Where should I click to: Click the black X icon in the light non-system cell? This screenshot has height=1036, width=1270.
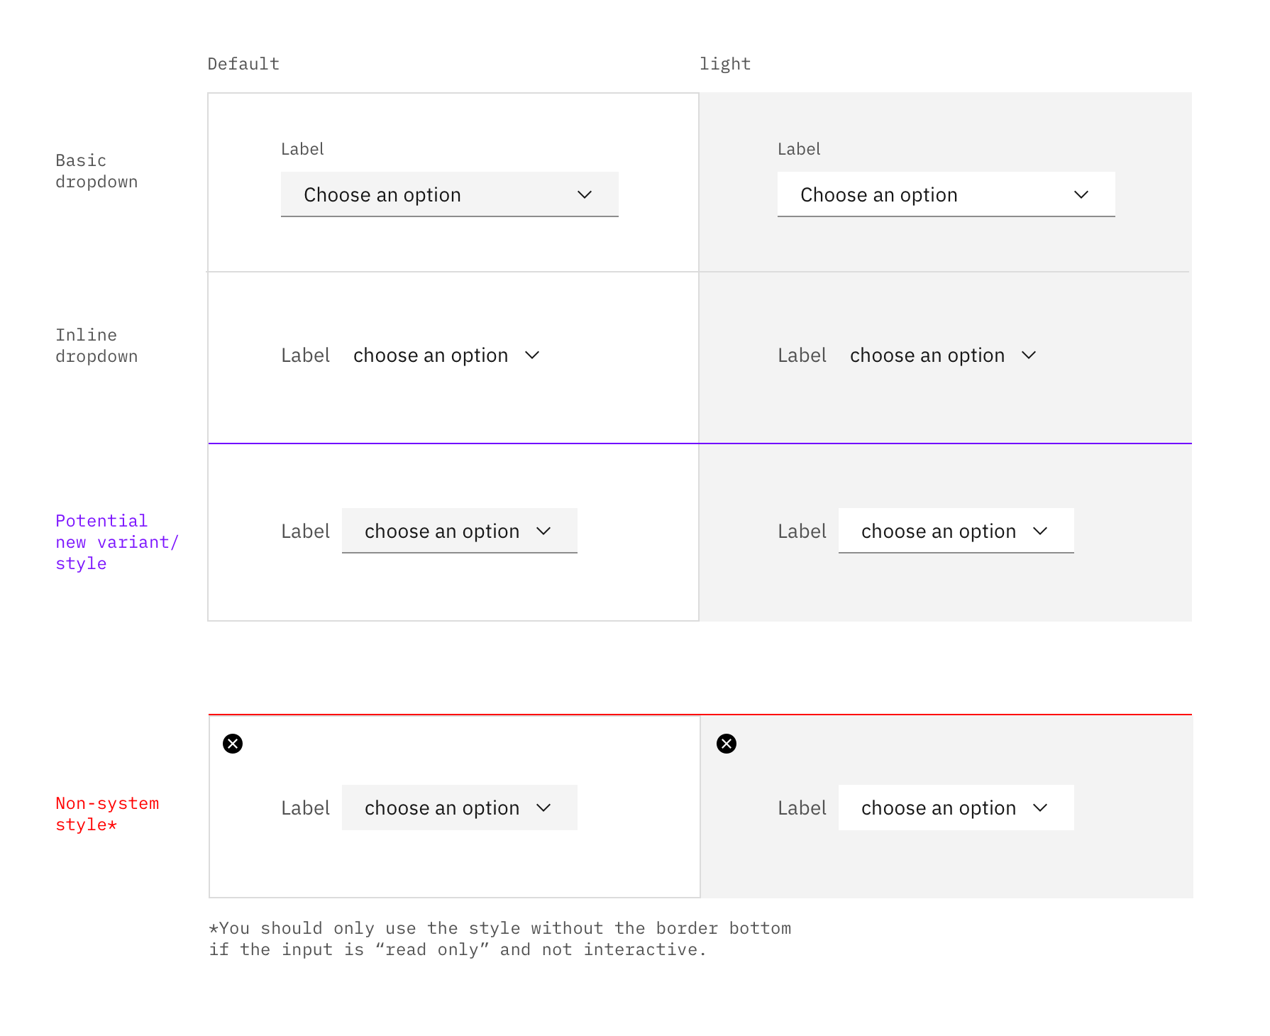726,743
